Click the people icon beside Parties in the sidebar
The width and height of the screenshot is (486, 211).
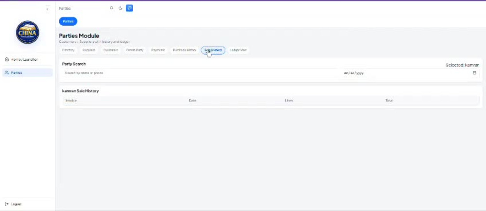click(x=7, y=72)
